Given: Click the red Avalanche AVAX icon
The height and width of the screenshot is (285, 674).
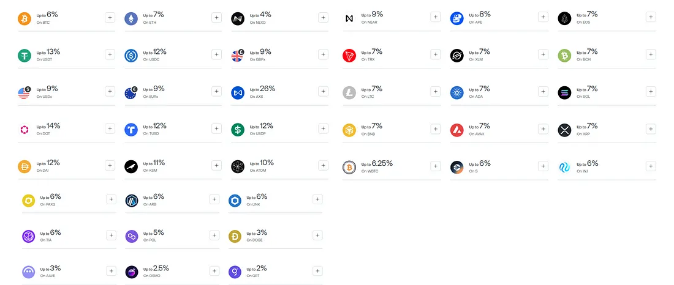Looking at the screenshot, I should point(457,130).
